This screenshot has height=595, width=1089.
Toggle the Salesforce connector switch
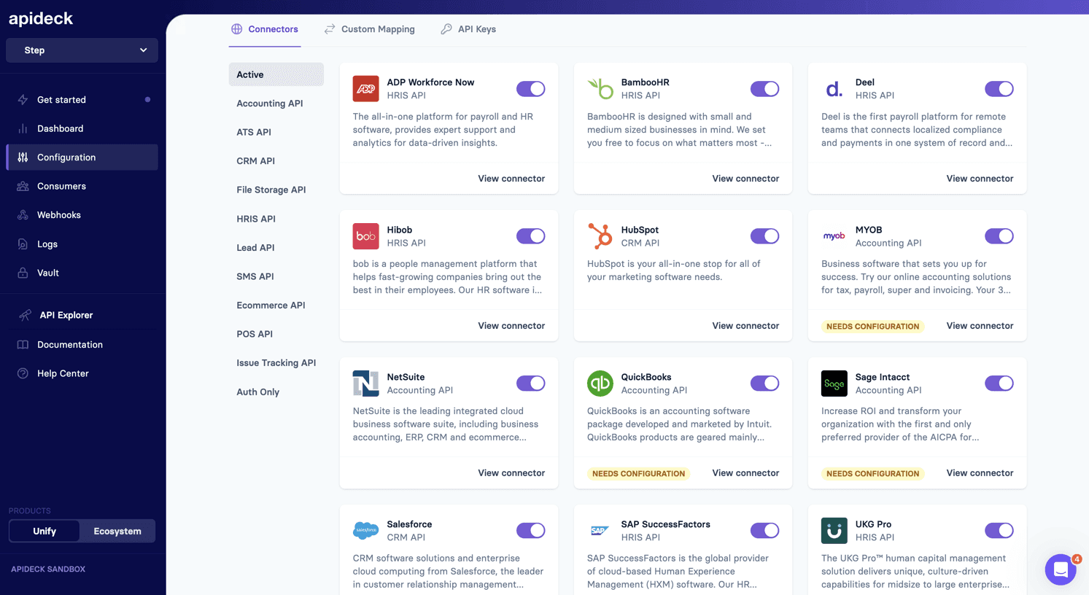530,531
